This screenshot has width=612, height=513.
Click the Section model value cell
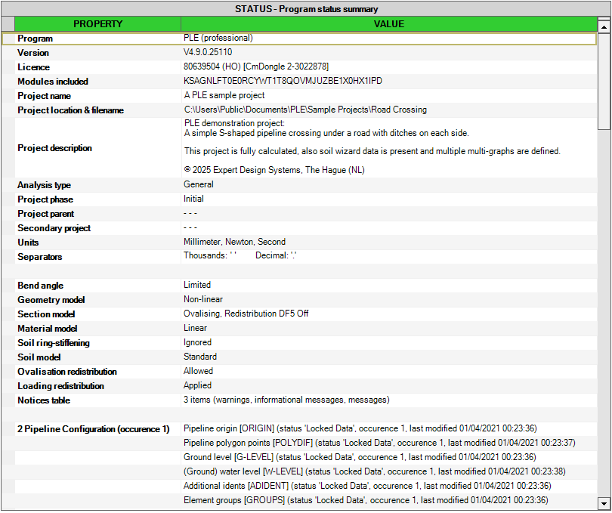click(246, 314)
